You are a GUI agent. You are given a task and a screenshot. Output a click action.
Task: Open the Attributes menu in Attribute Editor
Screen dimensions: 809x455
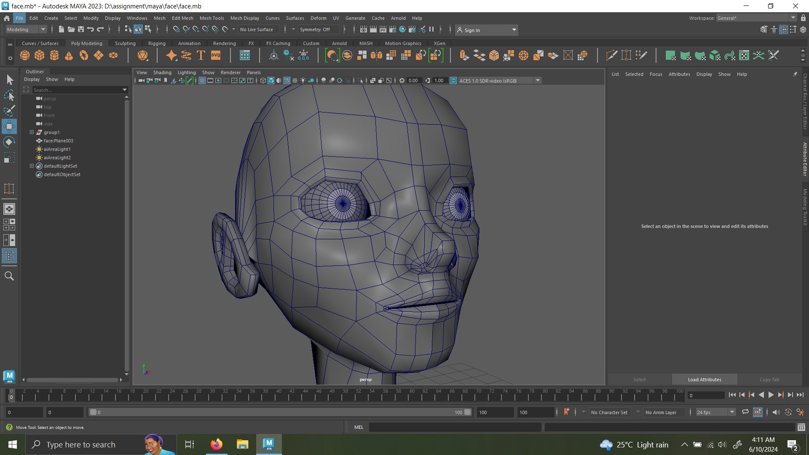679,74
